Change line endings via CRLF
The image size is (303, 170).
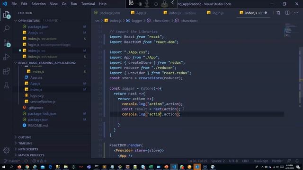tap(245, 161)
